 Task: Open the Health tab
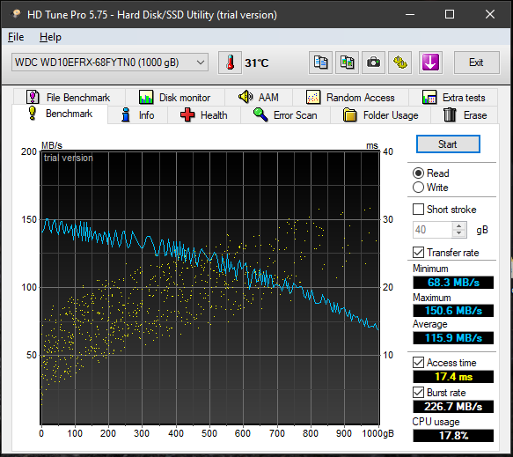[x=204, y=114]
